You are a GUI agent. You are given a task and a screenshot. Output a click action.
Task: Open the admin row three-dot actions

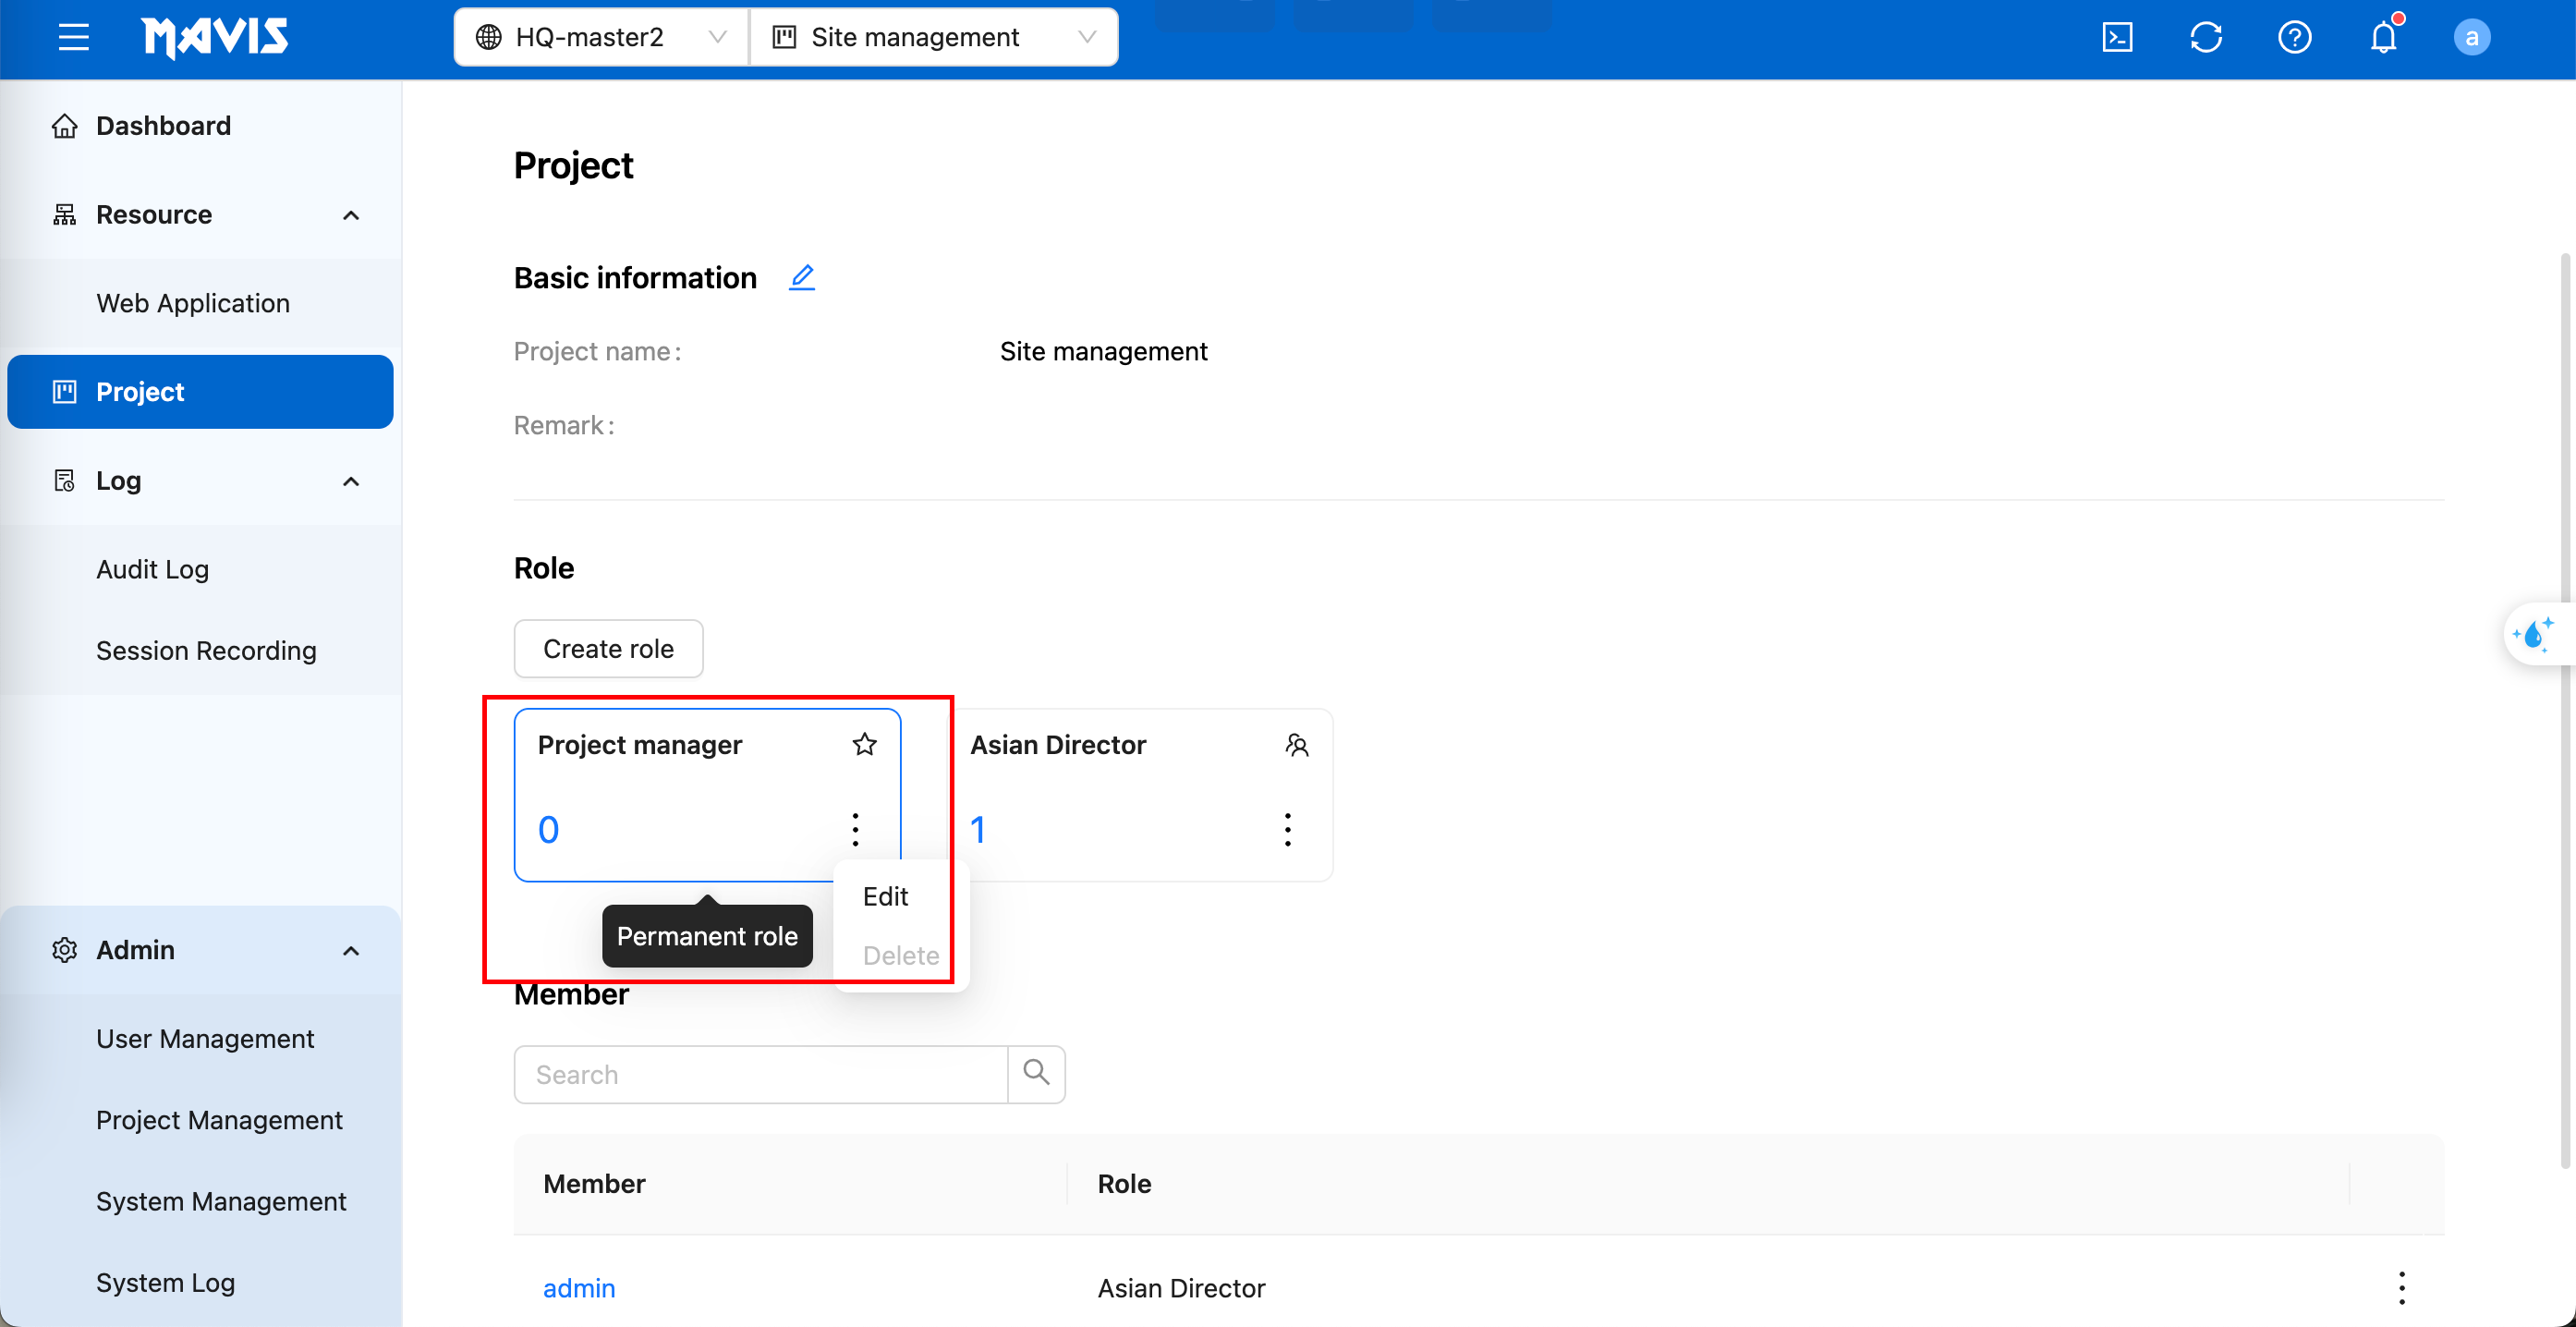pos(2401,1287)
